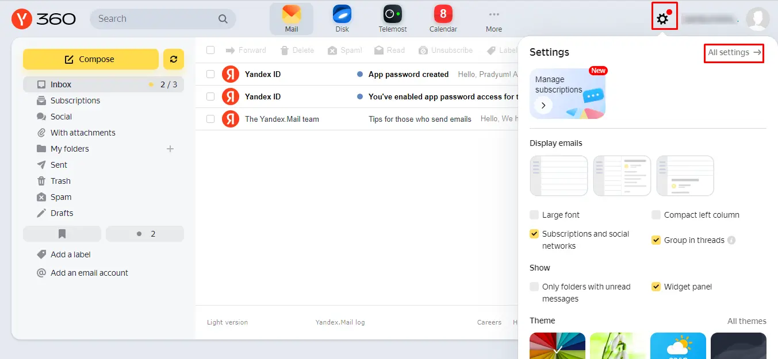This screenshot has height=359, width=778.
Task: Select the App password created email checkbox
Action: (210, 74)
